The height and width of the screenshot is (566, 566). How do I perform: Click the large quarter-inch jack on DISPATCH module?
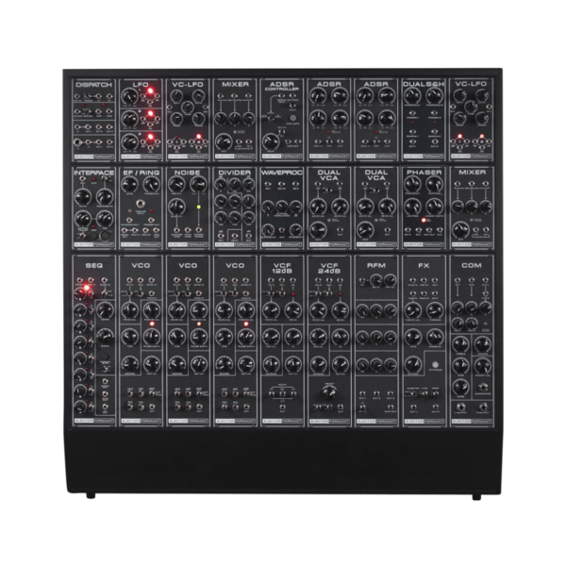pos(77,142)
